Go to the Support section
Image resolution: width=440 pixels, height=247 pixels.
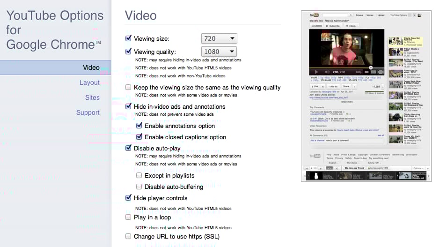88,112
